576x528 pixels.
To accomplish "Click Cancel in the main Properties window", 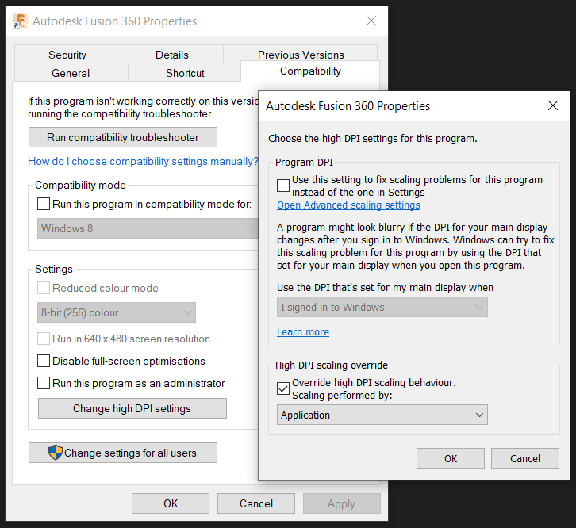I will (x=256, y=503).
